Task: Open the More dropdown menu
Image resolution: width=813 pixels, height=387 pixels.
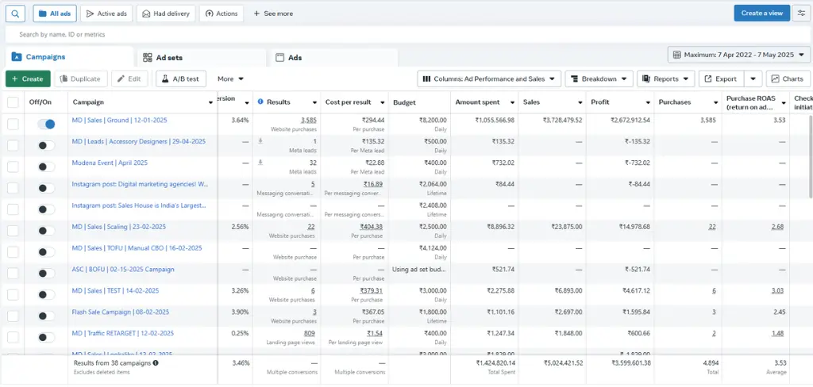Action: click(231, 79)
